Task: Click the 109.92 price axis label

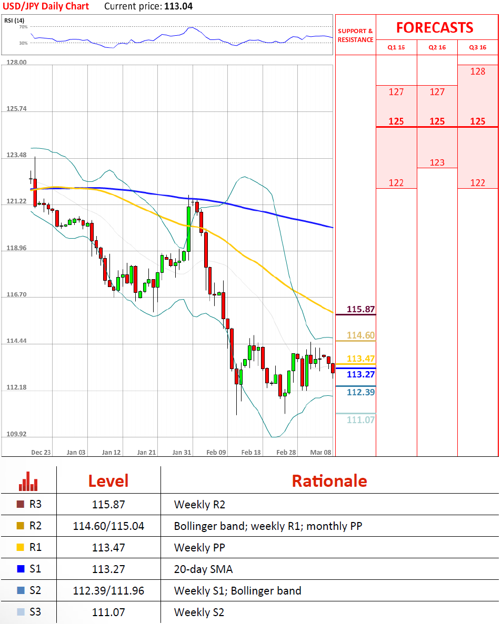Action: 16,434
